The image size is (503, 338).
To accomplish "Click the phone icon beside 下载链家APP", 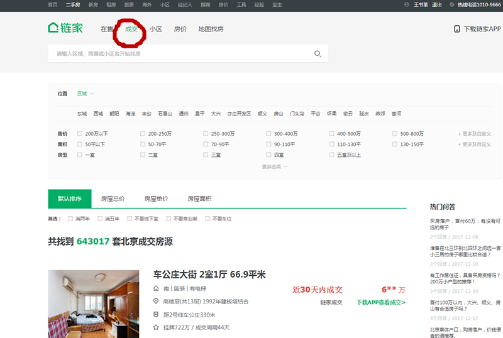I will click(x=457, y=29).
